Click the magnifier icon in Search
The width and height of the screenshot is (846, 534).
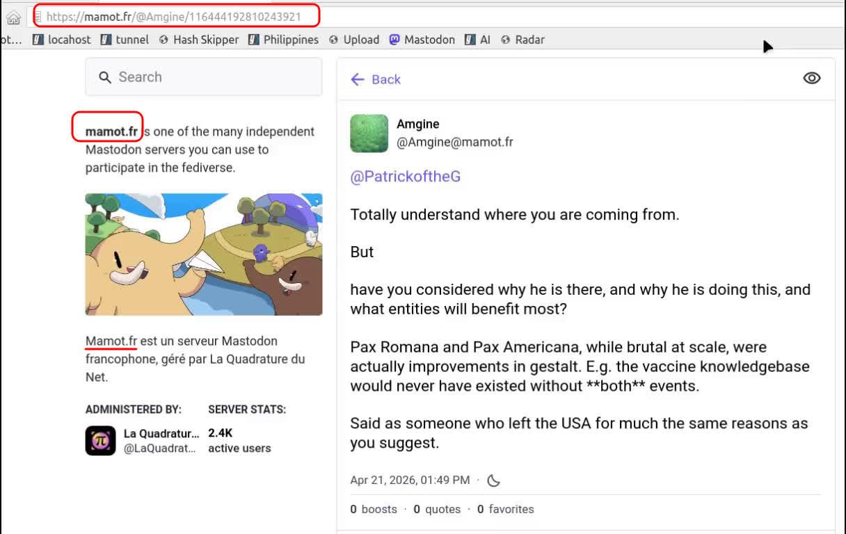point(105,77)
